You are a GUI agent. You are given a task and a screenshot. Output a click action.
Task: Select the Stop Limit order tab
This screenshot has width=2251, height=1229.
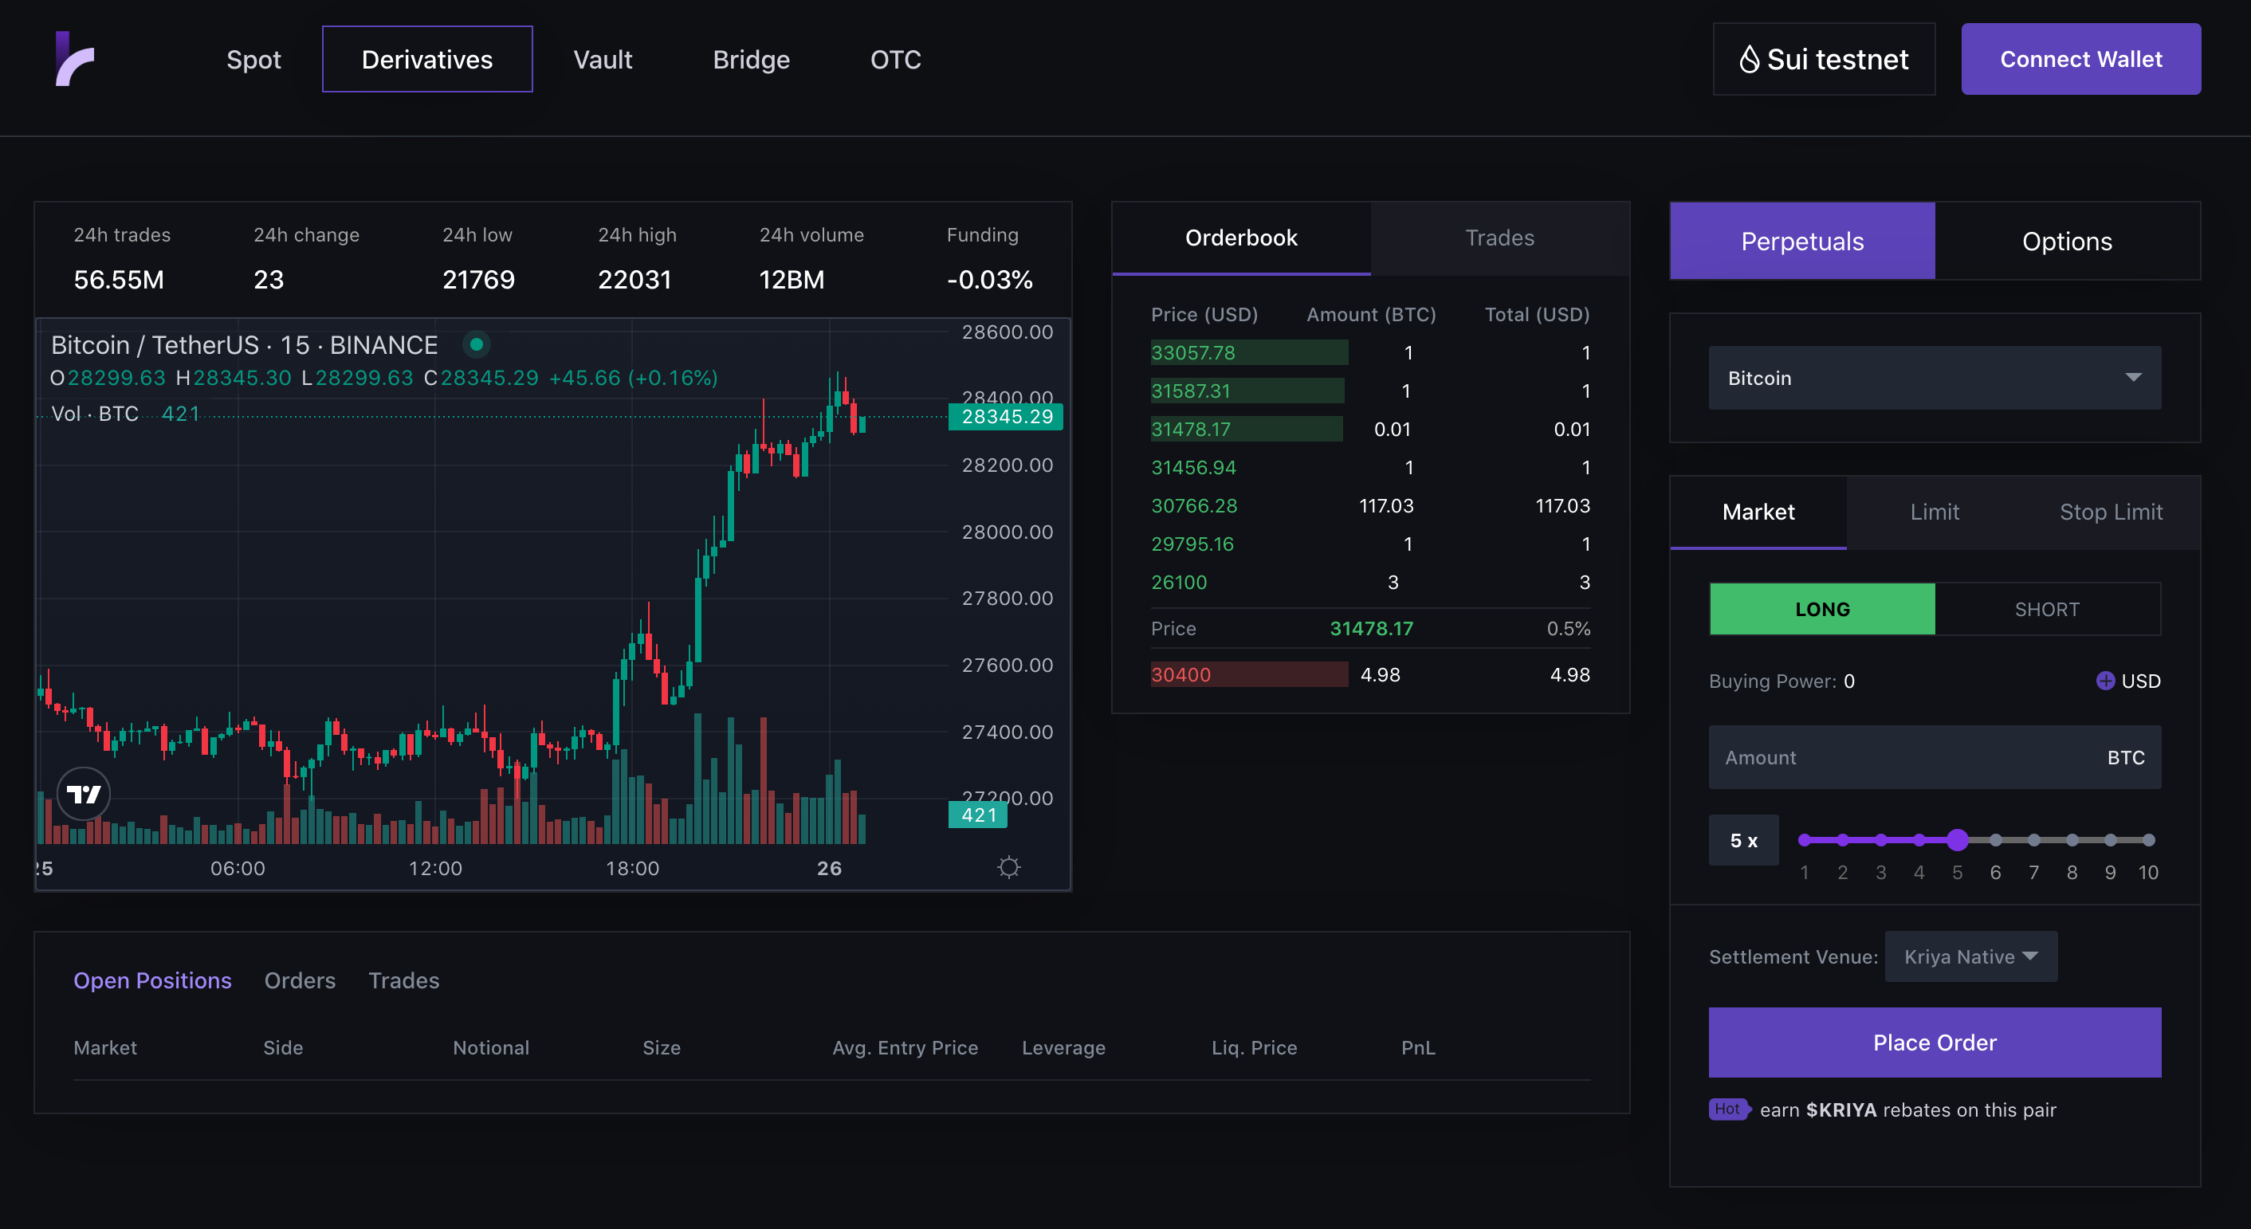pyautogui.click(x=2111, y=512)
